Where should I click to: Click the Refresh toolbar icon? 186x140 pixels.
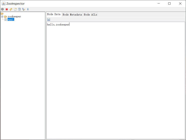(11, 9)
